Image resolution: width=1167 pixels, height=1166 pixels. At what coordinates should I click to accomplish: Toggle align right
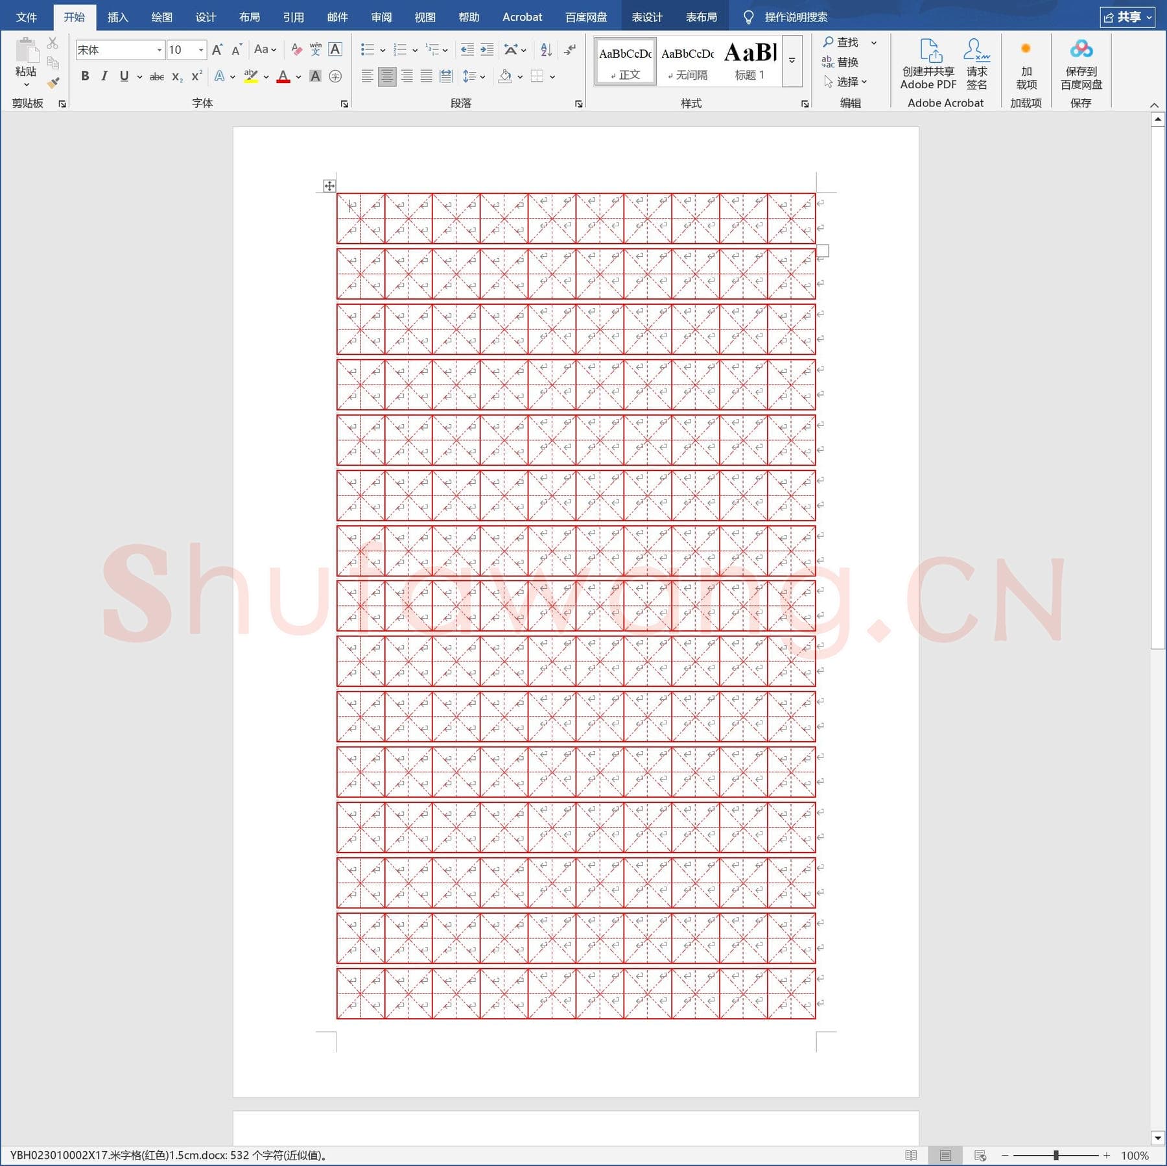coord(407,77)
